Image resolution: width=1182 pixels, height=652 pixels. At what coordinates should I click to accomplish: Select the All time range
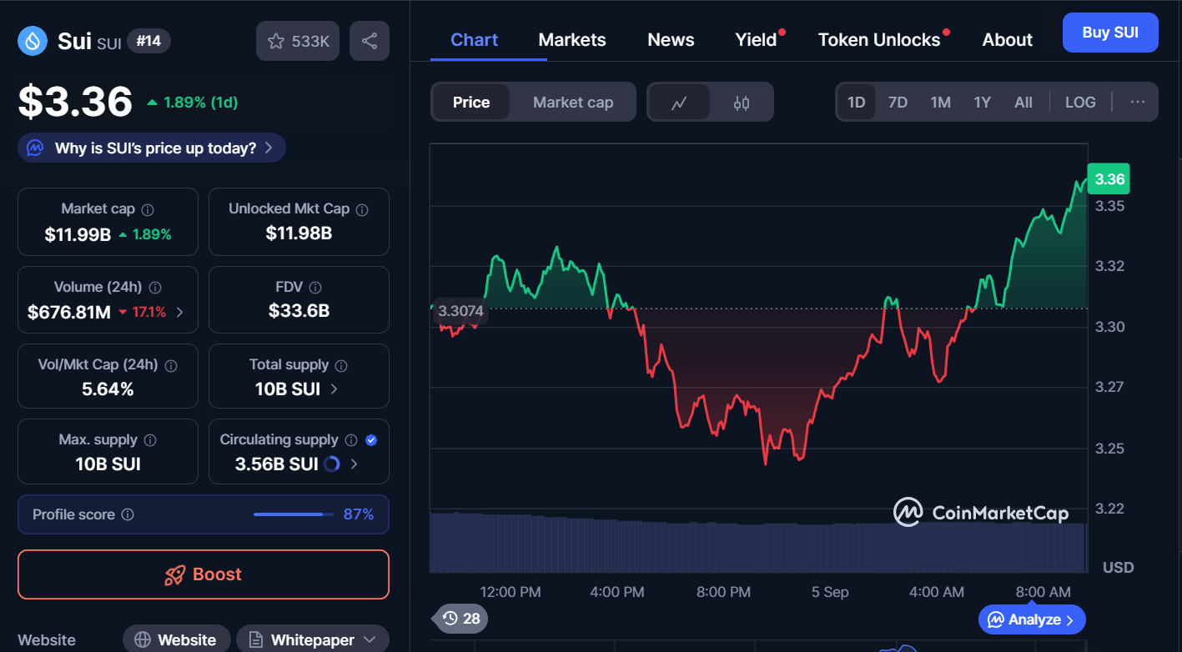click(1024, 103)
